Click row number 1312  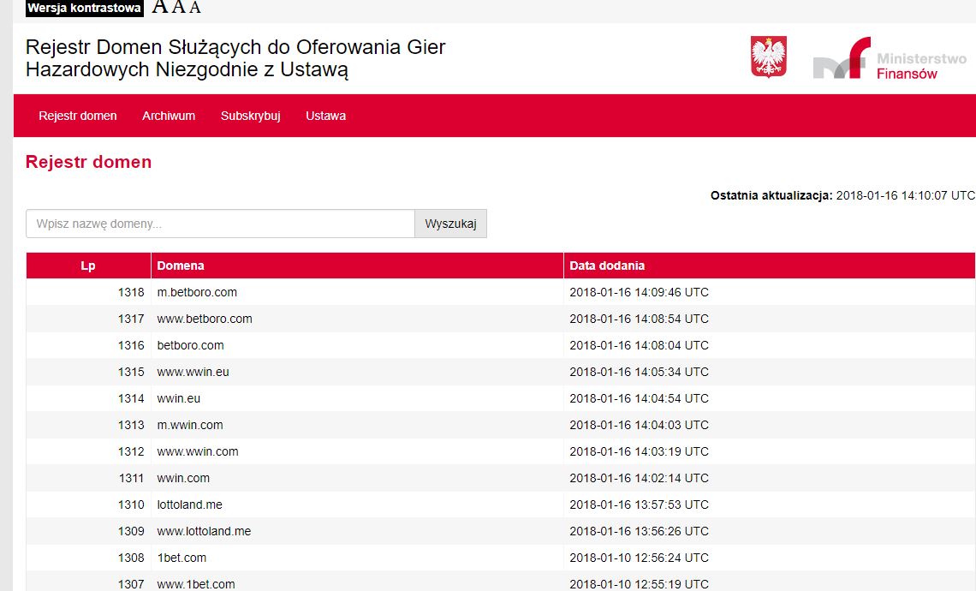pos(131,451)
